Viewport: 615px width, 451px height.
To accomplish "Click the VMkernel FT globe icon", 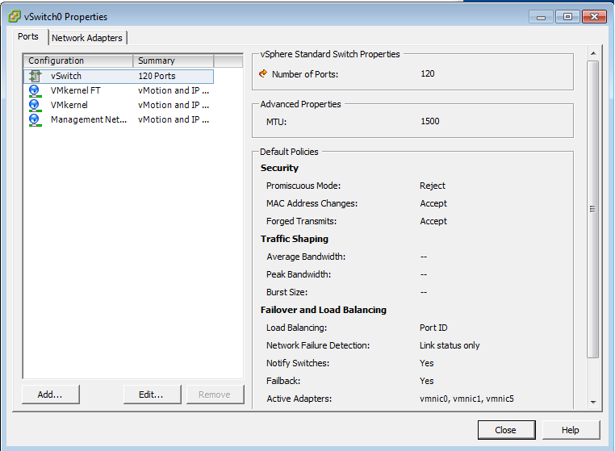I will coord(35,91).
